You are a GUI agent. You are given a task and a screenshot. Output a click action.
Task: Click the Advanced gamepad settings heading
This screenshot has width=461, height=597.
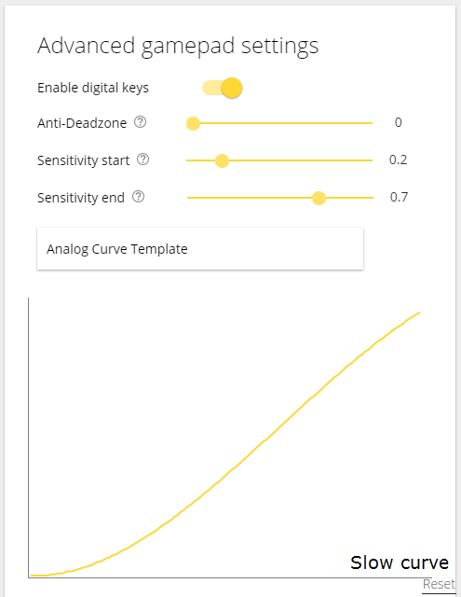178,47
